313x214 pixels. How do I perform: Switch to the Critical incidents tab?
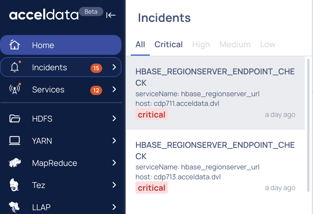tap(168, 44)
